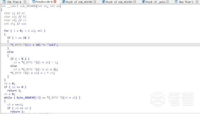Close the Pseudocode-A tab
This screenshot has height=114, width=200.
(55, 2)
